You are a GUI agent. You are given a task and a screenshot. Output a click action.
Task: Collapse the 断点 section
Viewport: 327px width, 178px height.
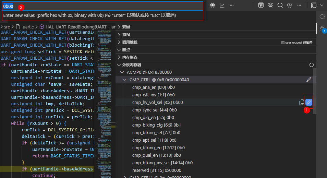(x=216, y=50)
